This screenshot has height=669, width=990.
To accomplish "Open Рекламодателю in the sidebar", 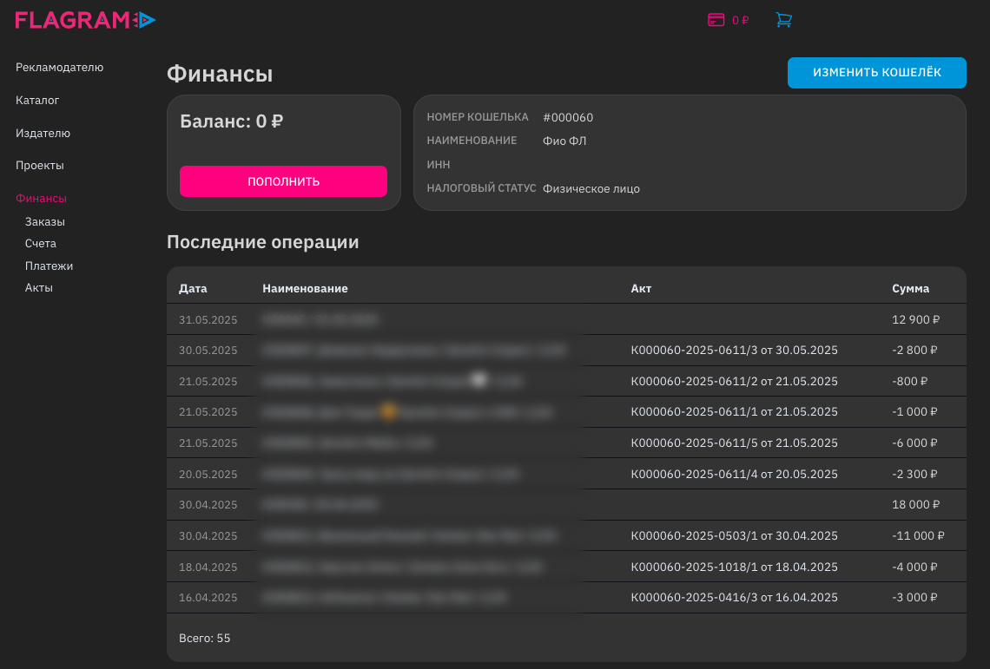I will coord(59,67).
